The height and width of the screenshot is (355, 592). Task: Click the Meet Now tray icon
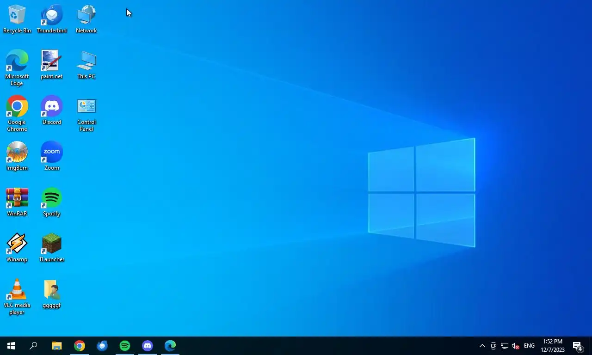pos(493,346)
